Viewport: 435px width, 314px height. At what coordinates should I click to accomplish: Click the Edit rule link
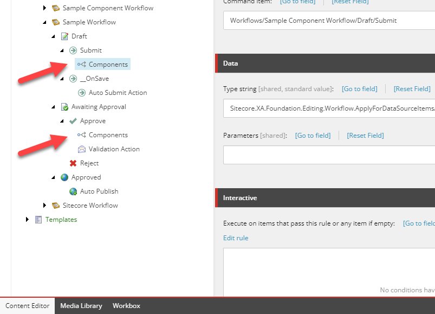point(236,238)
